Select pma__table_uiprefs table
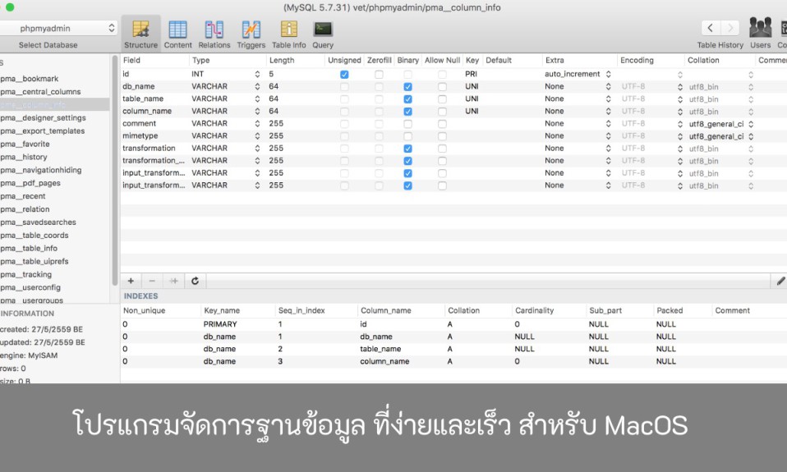The image size is (787, 472). coord(54,261)
